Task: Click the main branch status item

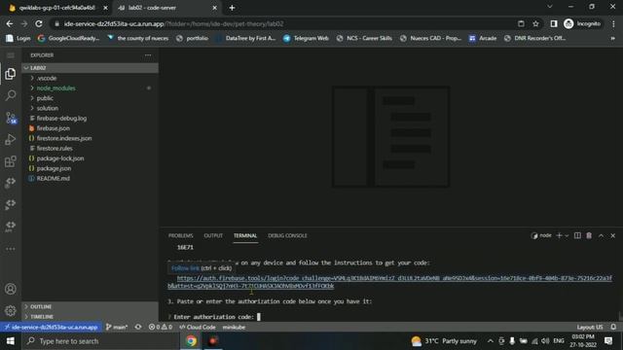Action: click(117, 327)
